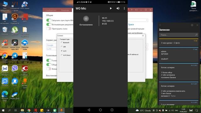
Task: Select the Bluetooth transport type
Action: (x=62, y=43)
